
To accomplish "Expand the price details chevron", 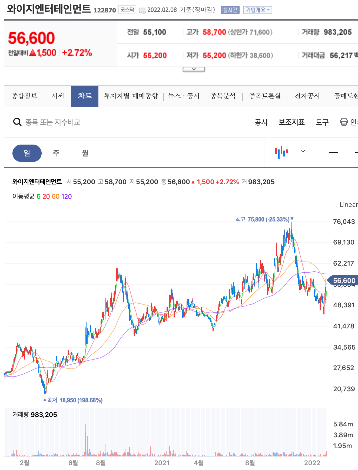I will pos(194,69).
